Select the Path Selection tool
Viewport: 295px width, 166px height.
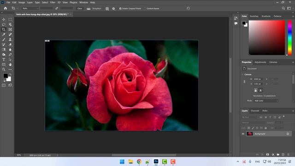click(10, 59)
